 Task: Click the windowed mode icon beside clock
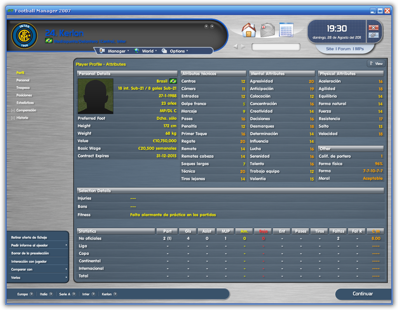coord(374,35)
